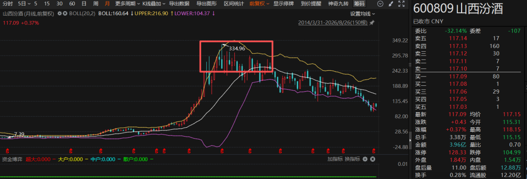Enter fullscreen chart view
The image size is (527, 179).
tap(401, 4)
